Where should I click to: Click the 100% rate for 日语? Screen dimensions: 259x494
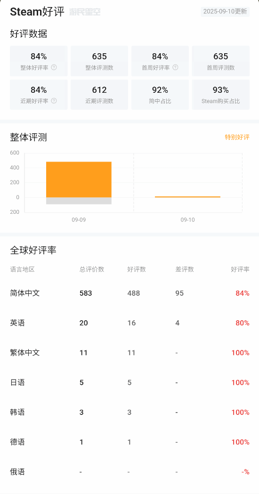pyautogui.click(x=241, y=382)
